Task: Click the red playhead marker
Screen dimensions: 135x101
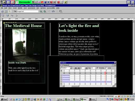Action: [105, 73]
